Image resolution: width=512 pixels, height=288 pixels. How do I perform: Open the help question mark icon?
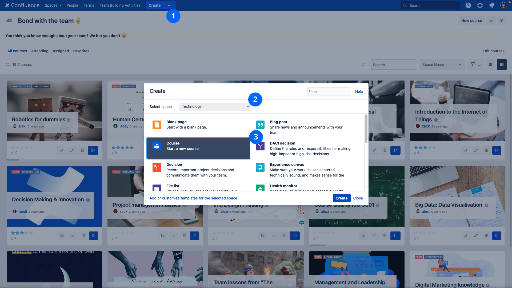click(x=468, y=5)
